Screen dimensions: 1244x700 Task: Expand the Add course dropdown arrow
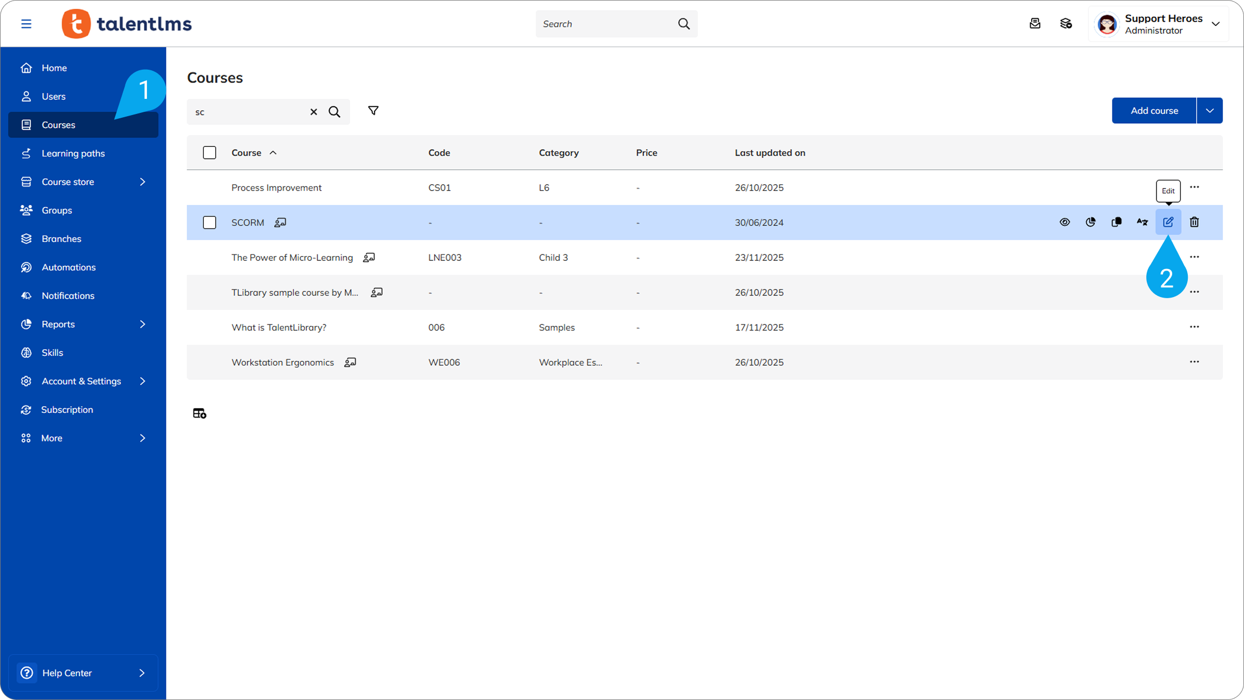pyautogui.click(x=1209, y=111)
